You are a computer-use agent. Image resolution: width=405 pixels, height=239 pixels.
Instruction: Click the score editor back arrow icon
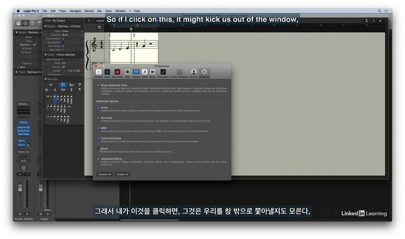(89, 21)
